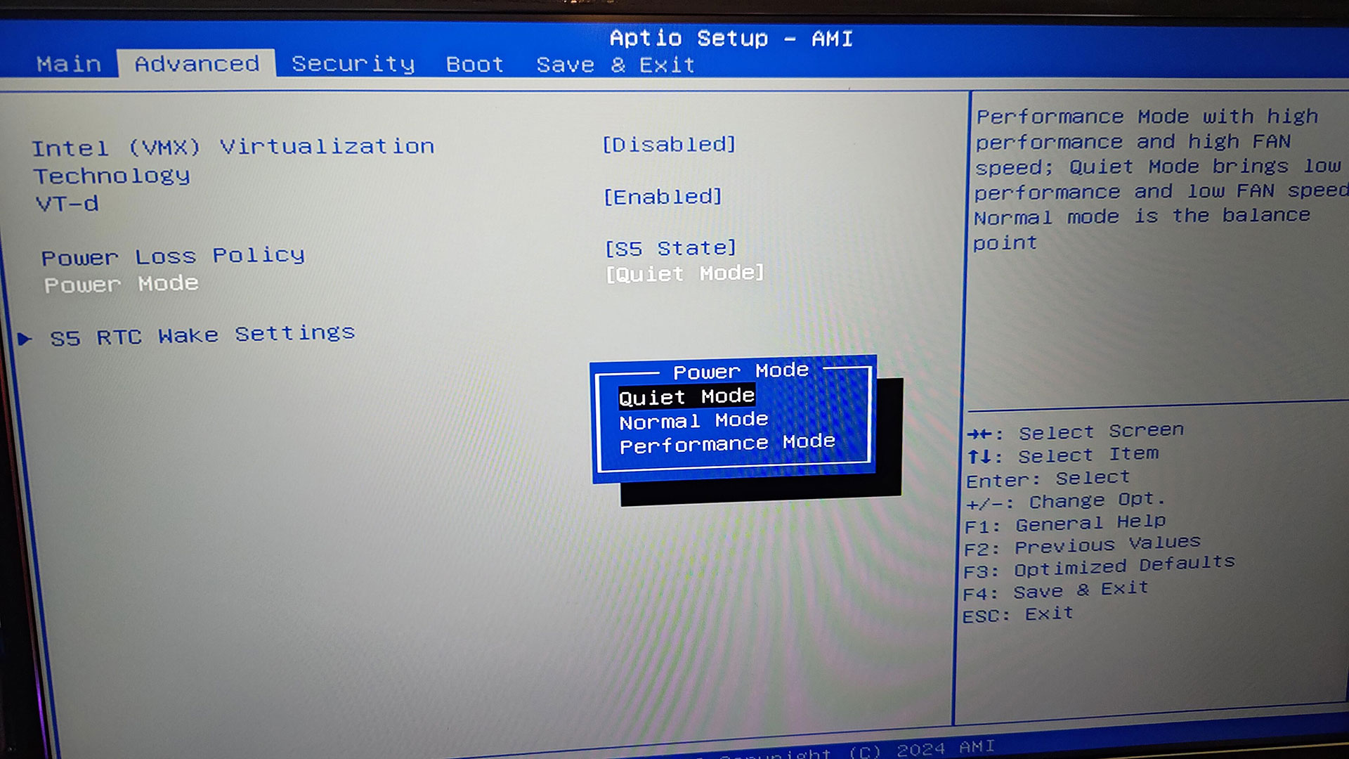This screenshot has height=759, width=1349.
Task: Choose Quiet Mode in Power Mode popup
Action: (686, 397)
